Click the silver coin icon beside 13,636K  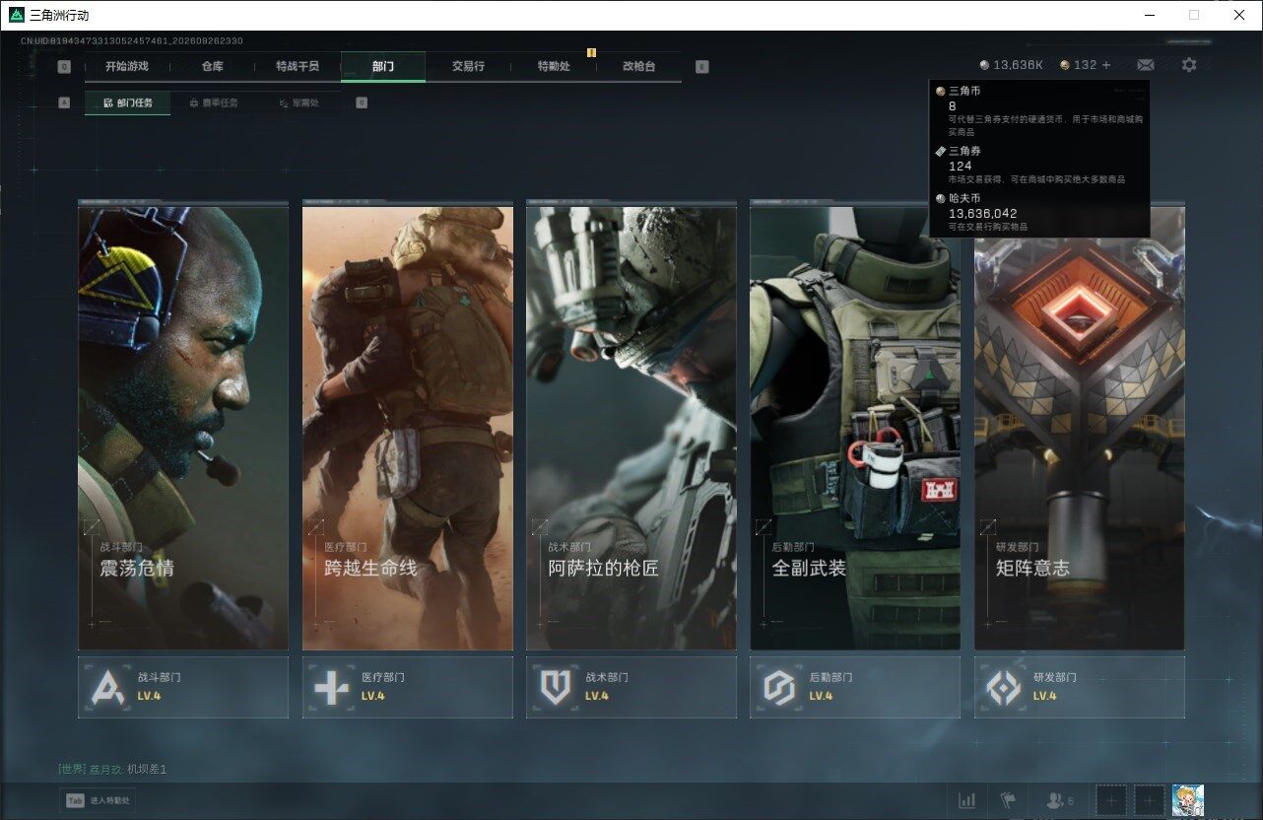click(x=984, y=65)
